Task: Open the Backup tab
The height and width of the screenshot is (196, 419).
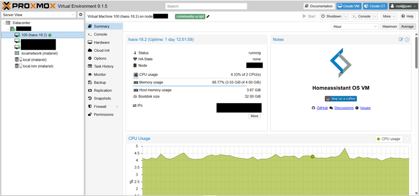Action: [104, 83]
